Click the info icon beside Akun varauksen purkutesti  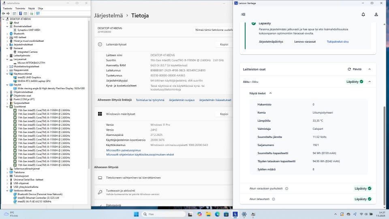tap(286, 189)
